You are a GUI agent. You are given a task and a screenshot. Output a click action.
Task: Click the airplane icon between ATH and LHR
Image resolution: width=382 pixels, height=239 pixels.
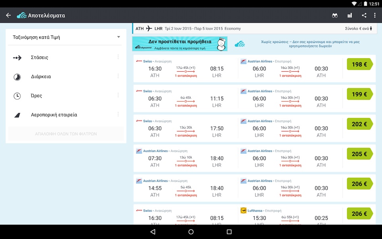pyautogui.click(x=149, y=29)
